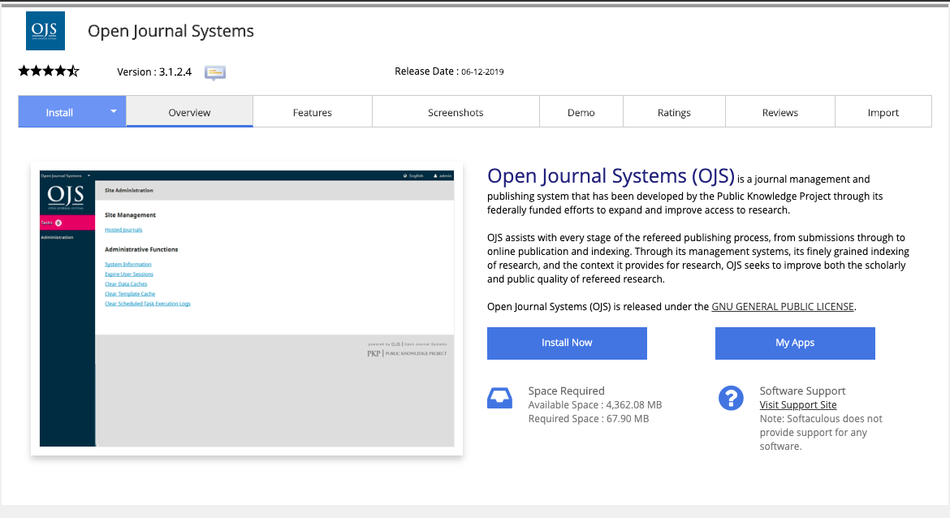Image resolution: width=950 pixels, height=518 pixels.
Task: Select the Import tab
Action: pyautogui.click(x=883, y=112)
